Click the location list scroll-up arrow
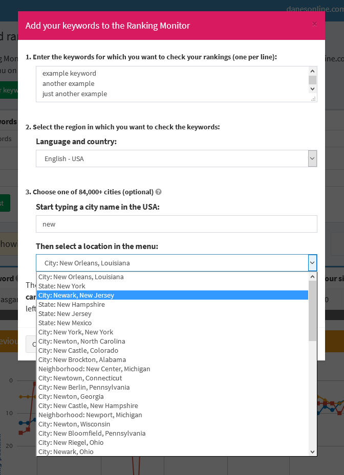Screen dimensions: 344x475 [313, 277]
